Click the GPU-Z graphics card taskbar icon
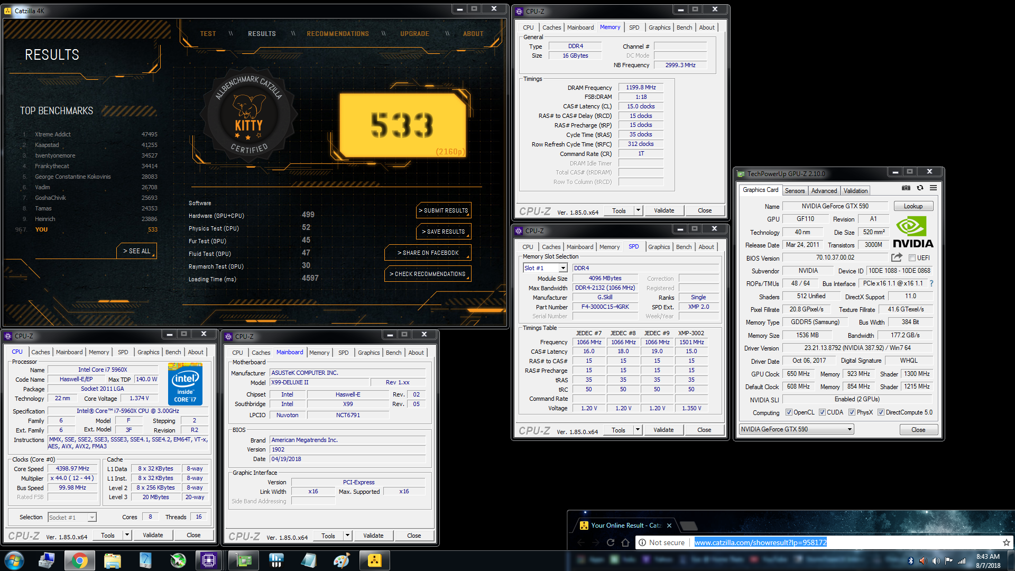Screen dimensions: 1015x571 [244, 560]
